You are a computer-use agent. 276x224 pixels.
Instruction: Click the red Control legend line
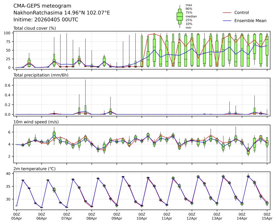tap(227, 13)
